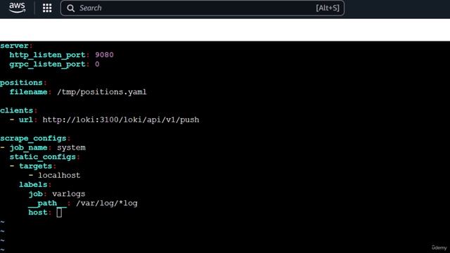The image size is (450, 253).
Task: Click the AWS logo home icon
Action: coord(17,8)
